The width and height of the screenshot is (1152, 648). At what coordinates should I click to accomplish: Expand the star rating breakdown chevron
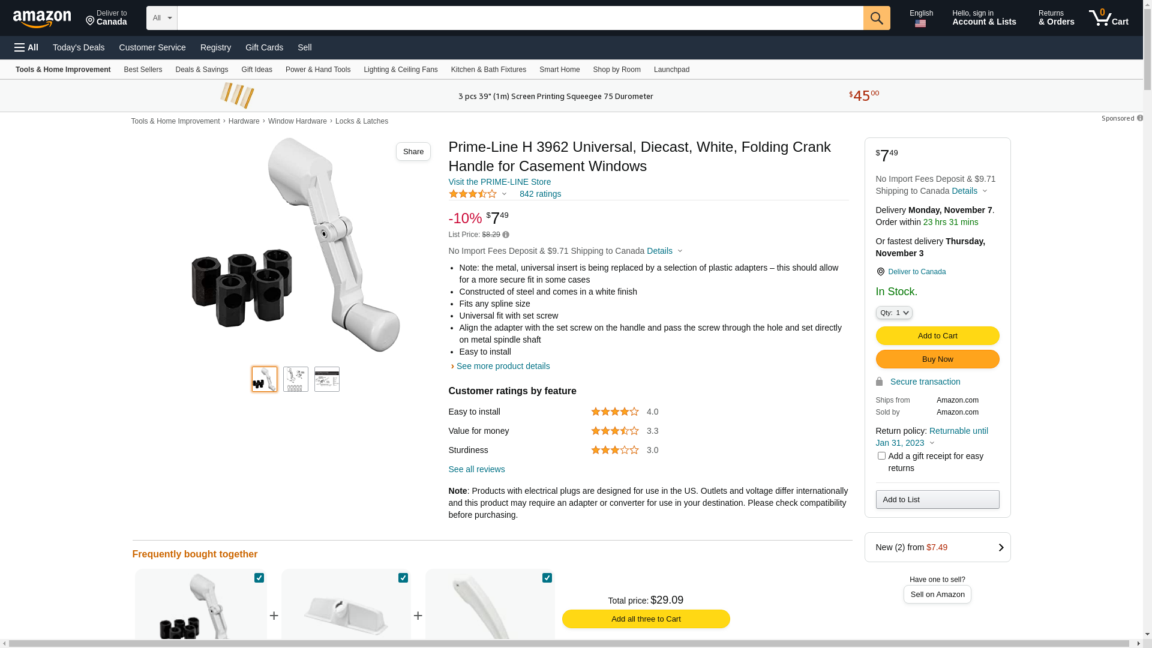tap(504, 194)
